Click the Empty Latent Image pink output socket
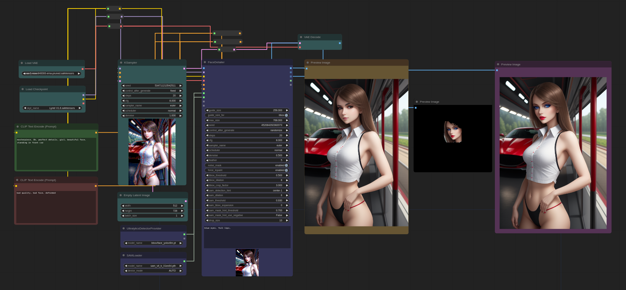This screenshot has height=290, width=626. click(185, 201)
